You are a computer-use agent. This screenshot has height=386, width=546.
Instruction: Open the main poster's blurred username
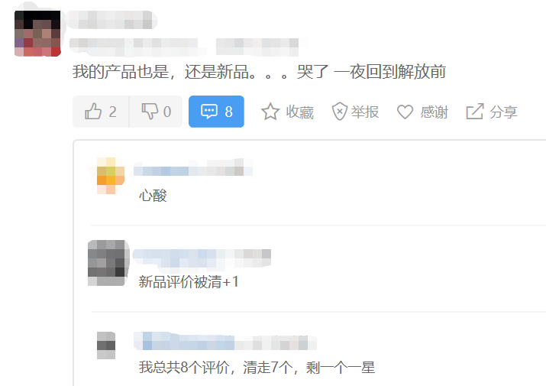tap(111, 20)
